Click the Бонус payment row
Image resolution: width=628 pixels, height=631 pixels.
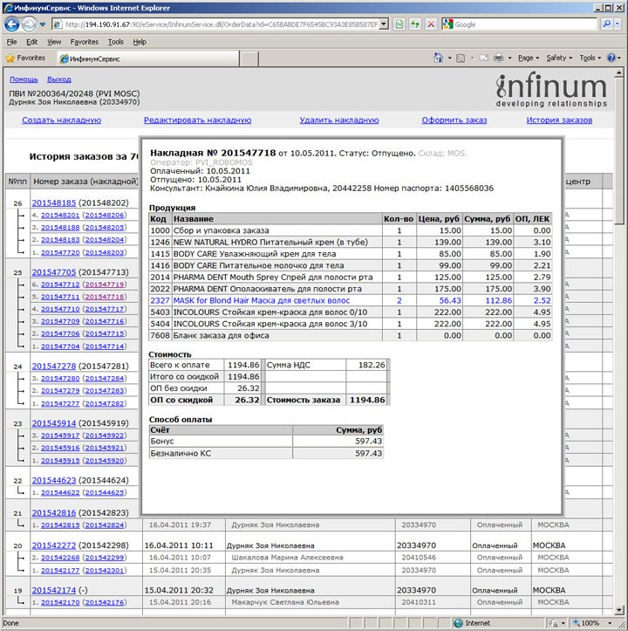click(x=266, y=442)
